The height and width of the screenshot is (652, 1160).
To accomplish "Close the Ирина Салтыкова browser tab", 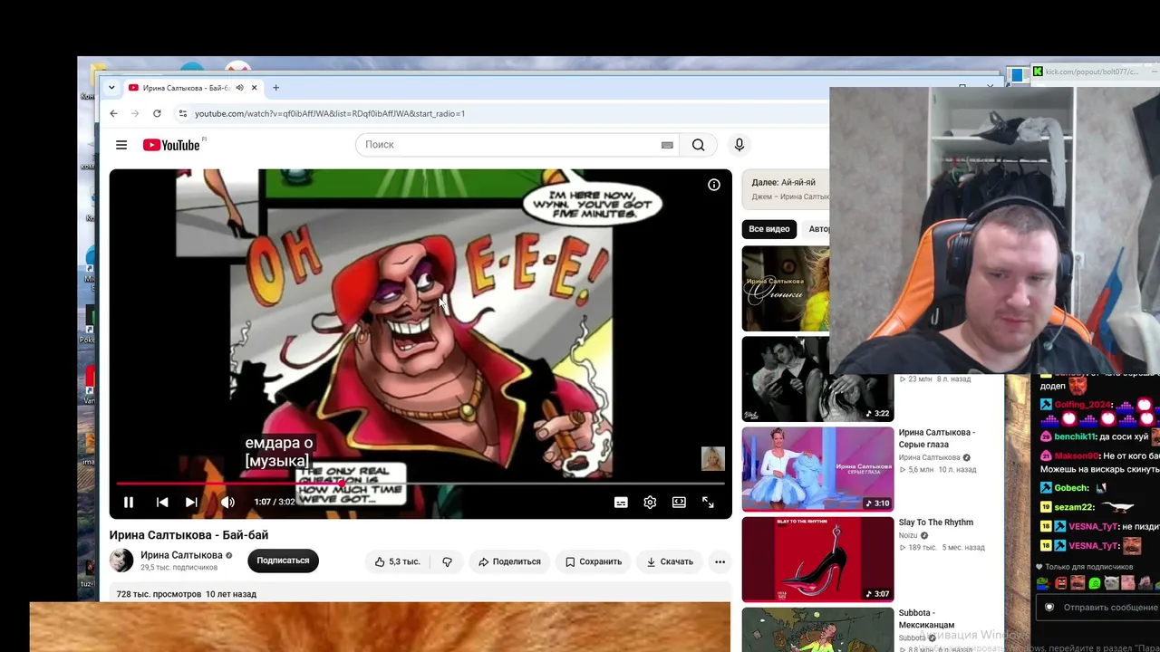I will tap(255, 88).
